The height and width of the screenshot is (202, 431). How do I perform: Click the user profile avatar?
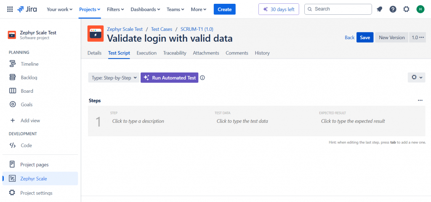pos(420,9)
